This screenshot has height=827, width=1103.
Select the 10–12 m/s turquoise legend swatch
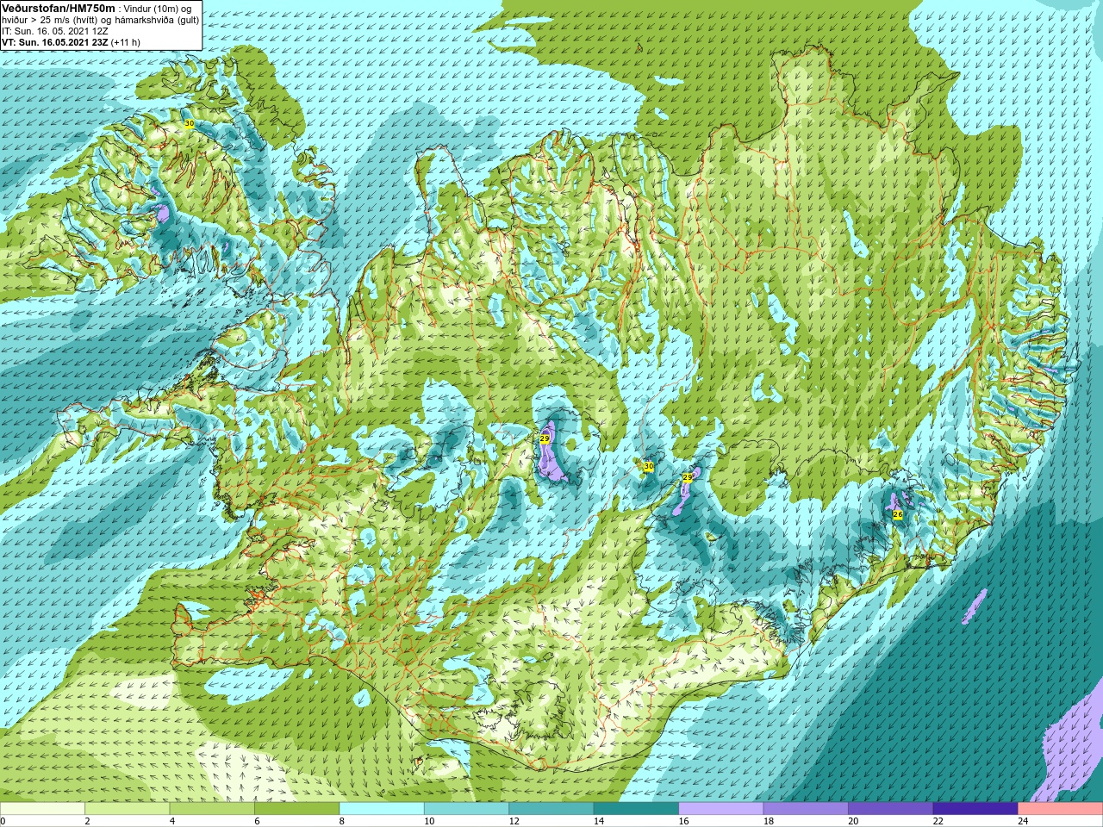click(466, 809)
